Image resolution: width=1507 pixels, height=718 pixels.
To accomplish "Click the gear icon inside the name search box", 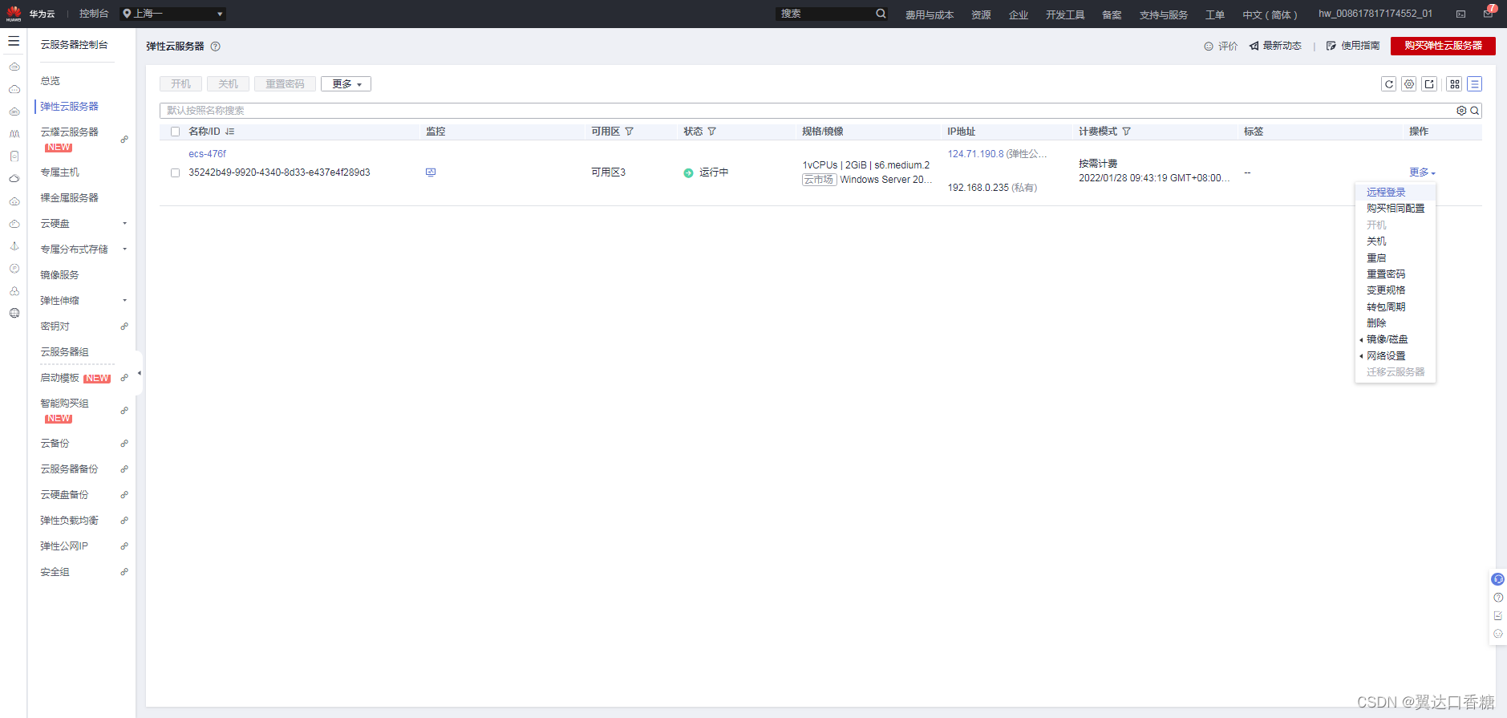I will pos(1461,111).
